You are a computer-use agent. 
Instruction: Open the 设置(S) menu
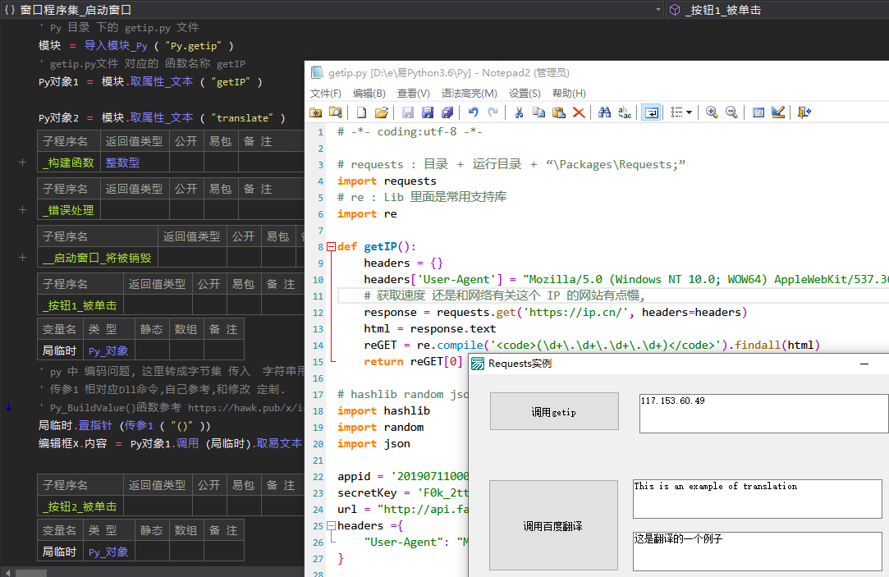point(525,93)
